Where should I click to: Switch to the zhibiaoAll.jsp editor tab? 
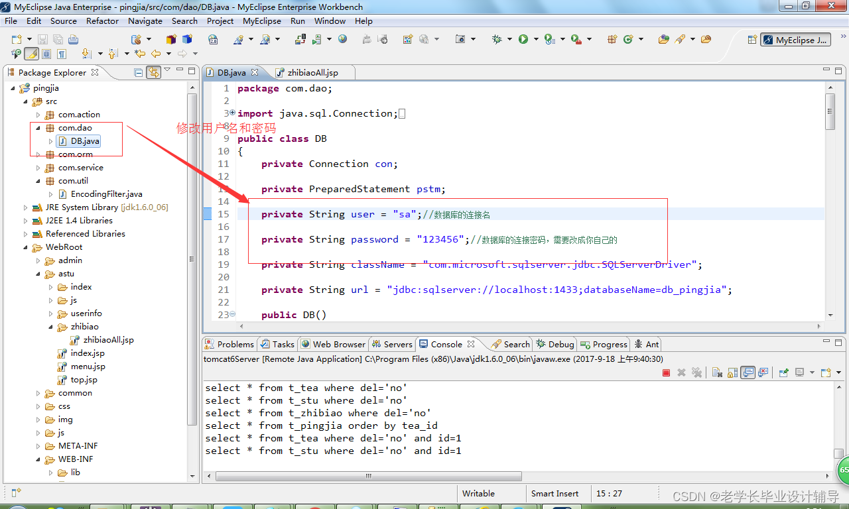tap(312, 72)
